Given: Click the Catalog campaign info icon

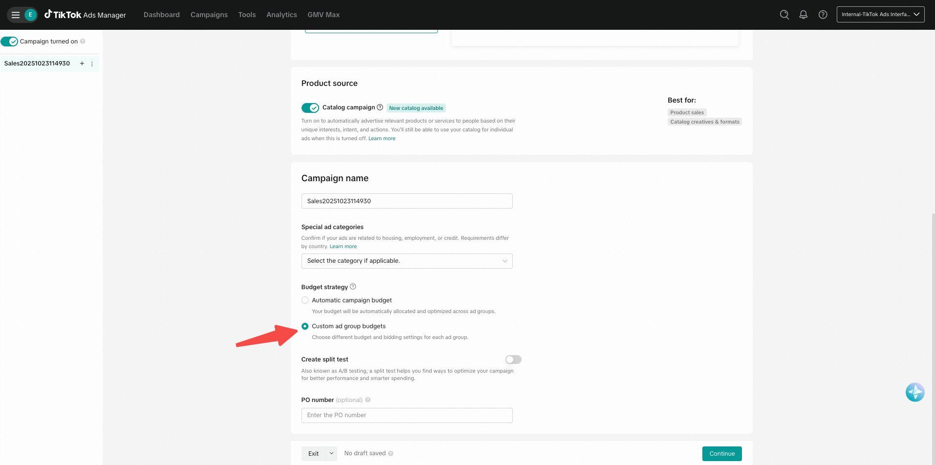Looking at the screenshot, I should pyautogui.click(x=380, y=107).
